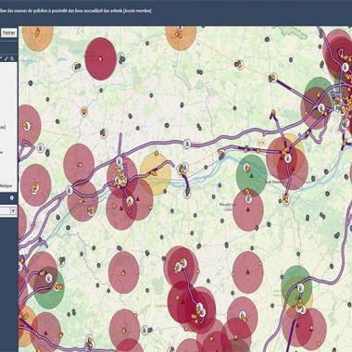Click the building marker on the purple river-crossing road
The height and width of the screenshot is (352, 352).
pos(187,193)
